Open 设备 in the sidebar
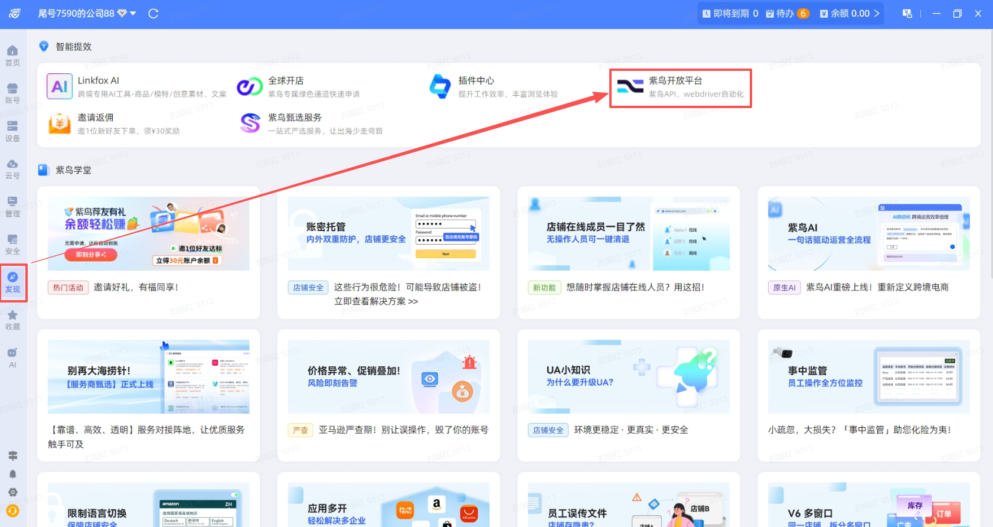The height and width of the screenshot is (527, 993). 12,132
